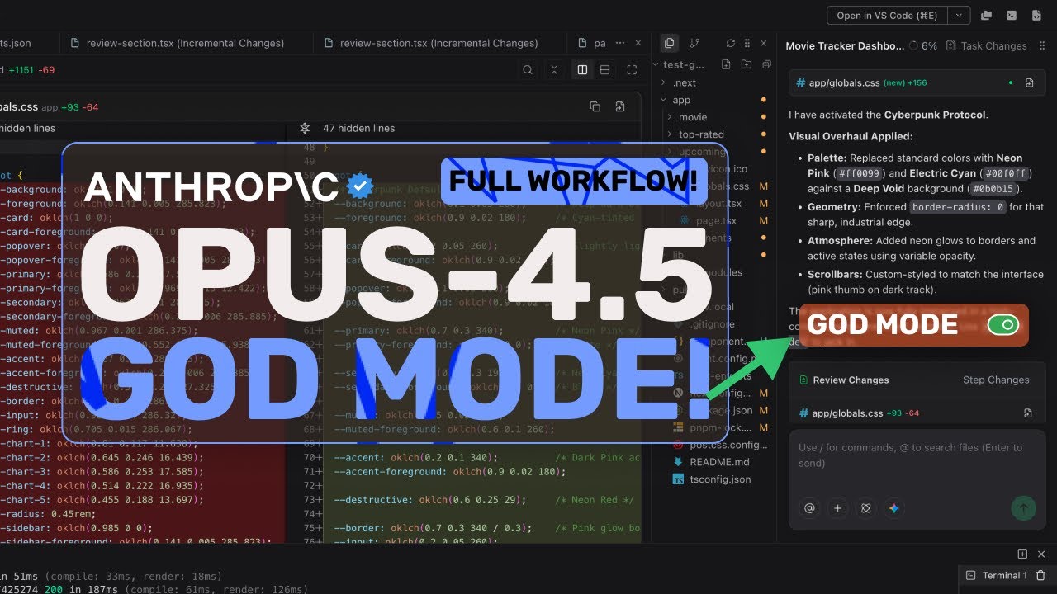Screen dimensions: 1057x594
Task: Enter fullscreen diff view
Action: [x=633, y=70]
